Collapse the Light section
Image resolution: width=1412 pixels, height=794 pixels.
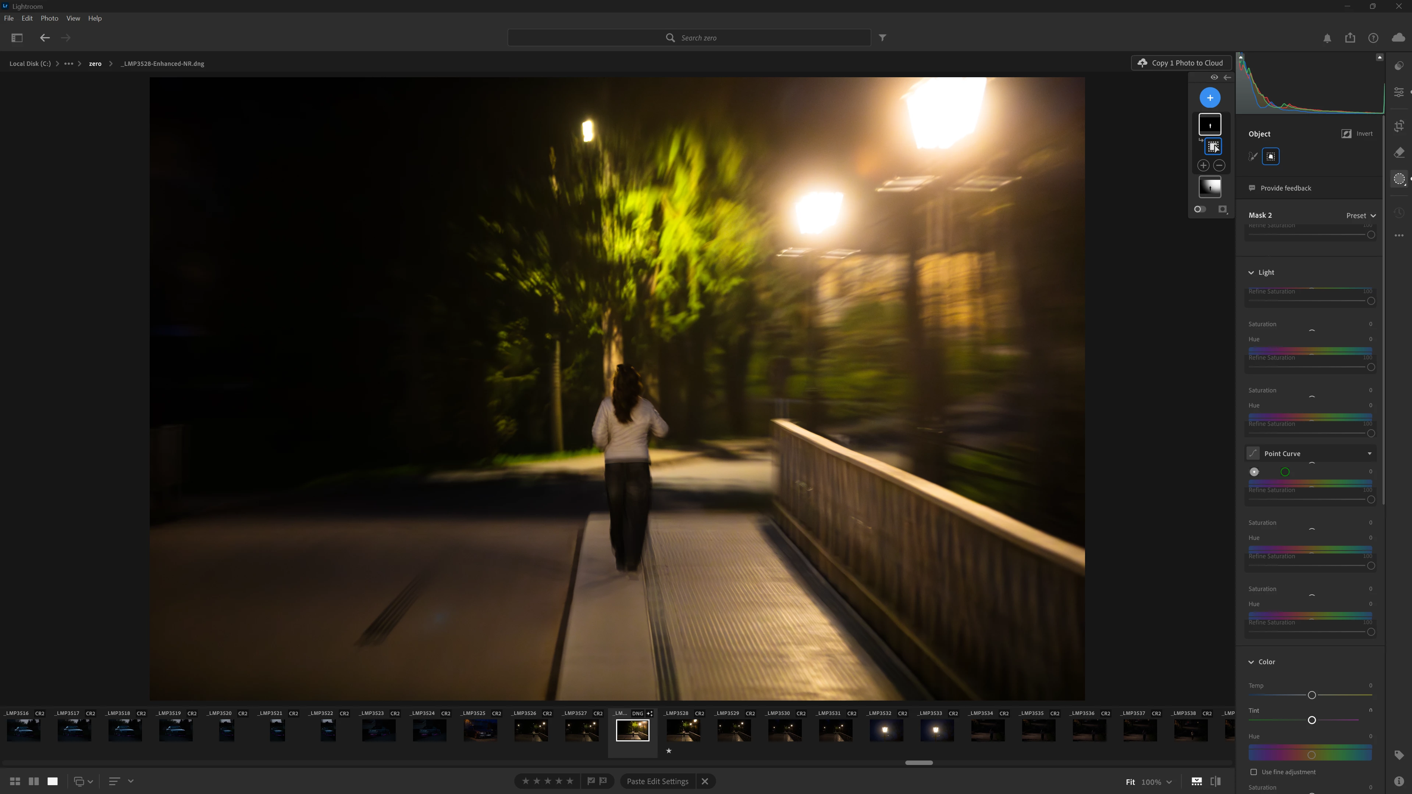pyautogui.click(x=1251, y=273)
